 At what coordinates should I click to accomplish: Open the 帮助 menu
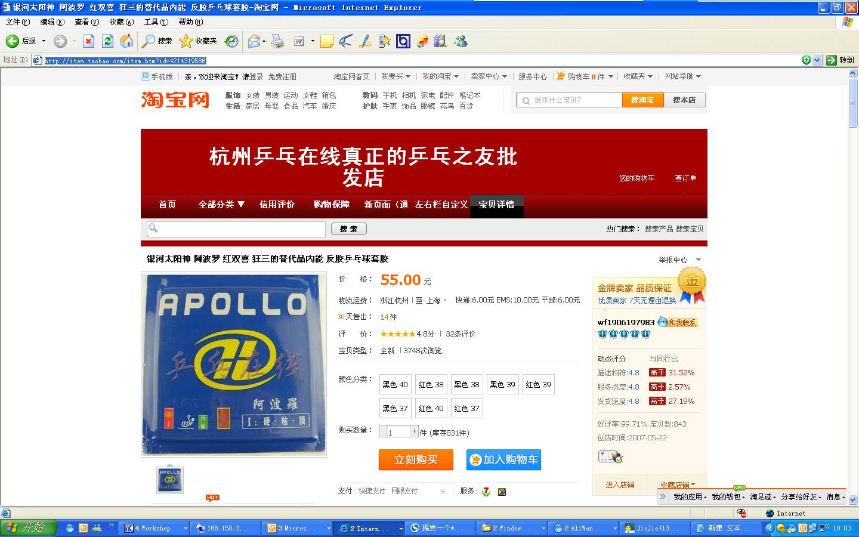191,22
